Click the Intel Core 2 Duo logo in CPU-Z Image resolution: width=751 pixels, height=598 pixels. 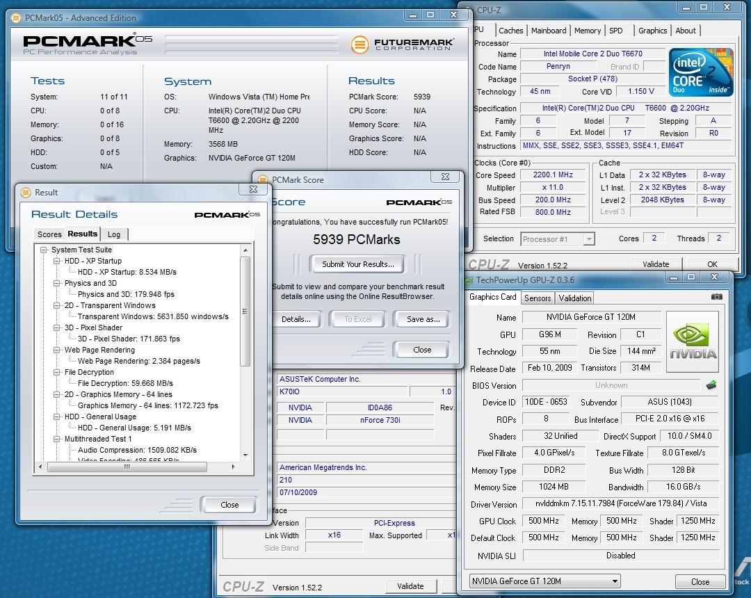tap(701, 72)
